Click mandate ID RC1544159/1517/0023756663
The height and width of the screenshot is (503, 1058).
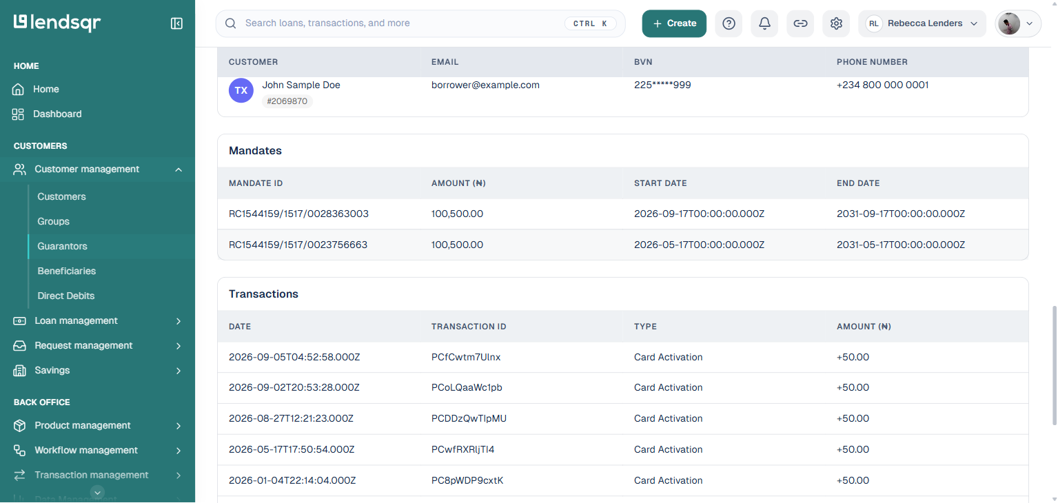[298, 245]
